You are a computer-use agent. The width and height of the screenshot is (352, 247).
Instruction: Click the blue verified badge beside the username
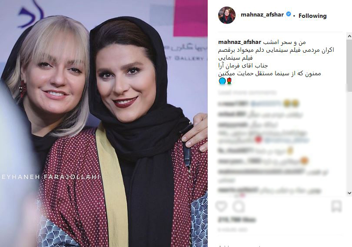[x=289, y=14]
